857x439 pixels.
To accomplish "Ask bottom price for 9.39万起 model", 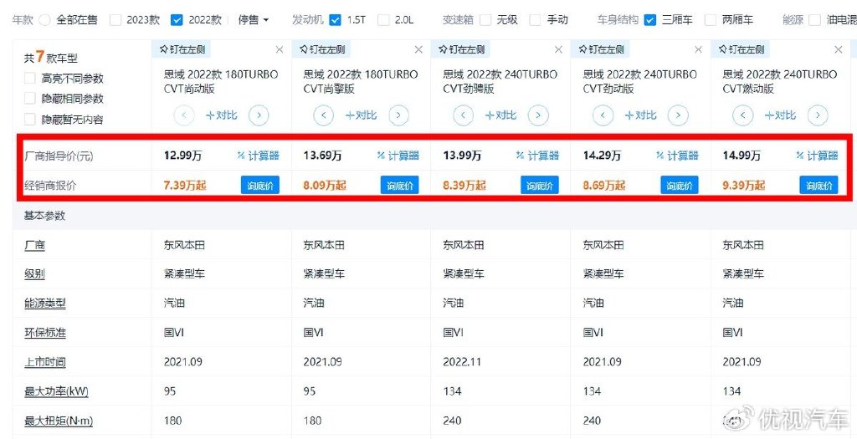I will tap(819, 185).
